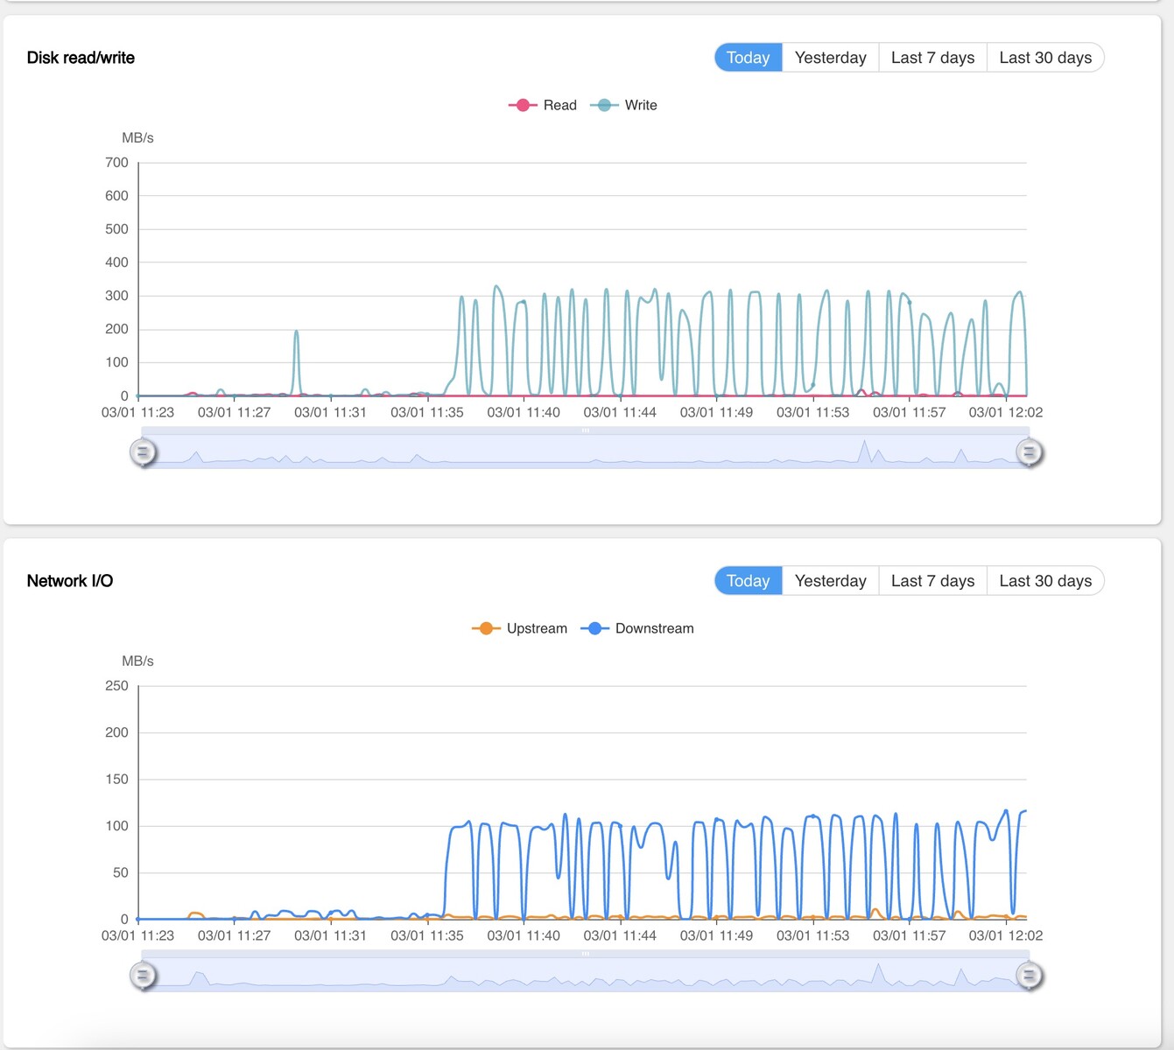Select Today tab in Network I/O panel
Image resolution: width=1174 pixels, height=1050 pixels.
coord(748,581)
